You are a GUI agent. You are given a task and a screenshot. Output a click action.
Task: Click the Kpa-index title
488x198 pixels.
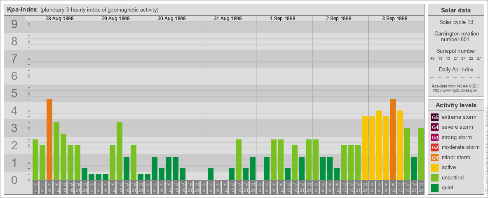(22, 9)
